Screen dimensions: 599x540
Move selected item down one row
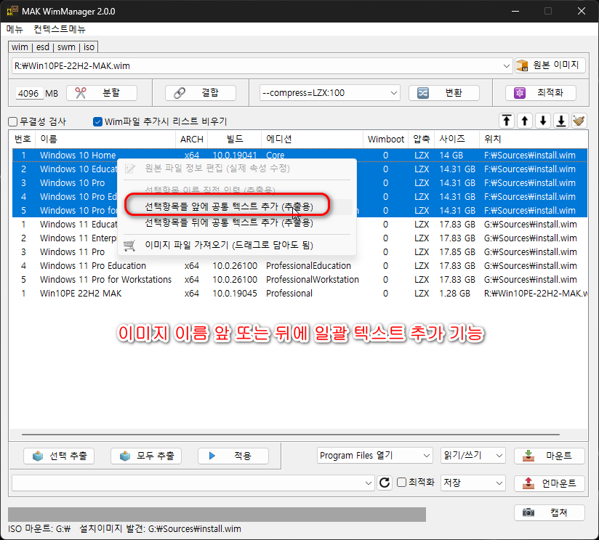(x=543, y=121)
